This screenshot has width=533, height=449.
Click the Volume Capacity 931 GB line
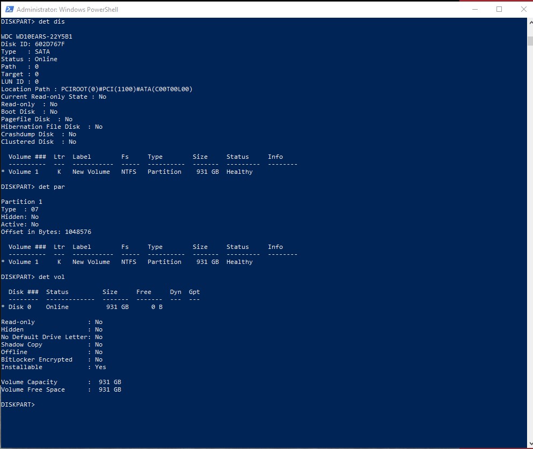pyautogui.click(x=61, y=382)
